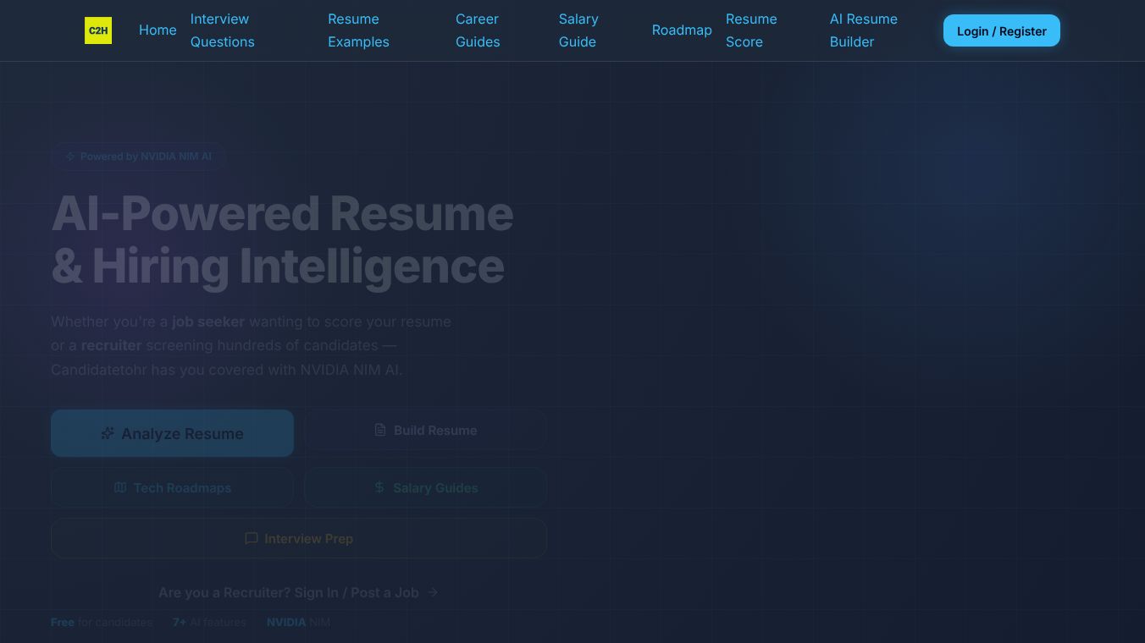
Task: Click the Analyze Resume button
Action: click(x=172, y=433)
